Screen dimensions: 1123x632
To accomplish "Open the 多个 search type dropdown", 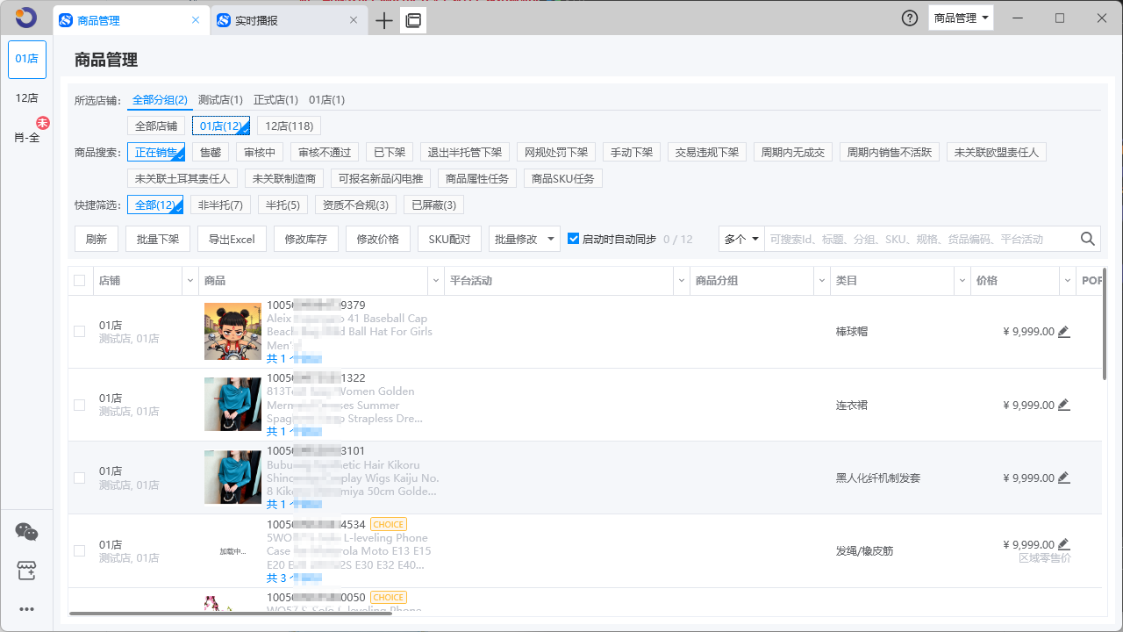I will click(x=741, y=239).
